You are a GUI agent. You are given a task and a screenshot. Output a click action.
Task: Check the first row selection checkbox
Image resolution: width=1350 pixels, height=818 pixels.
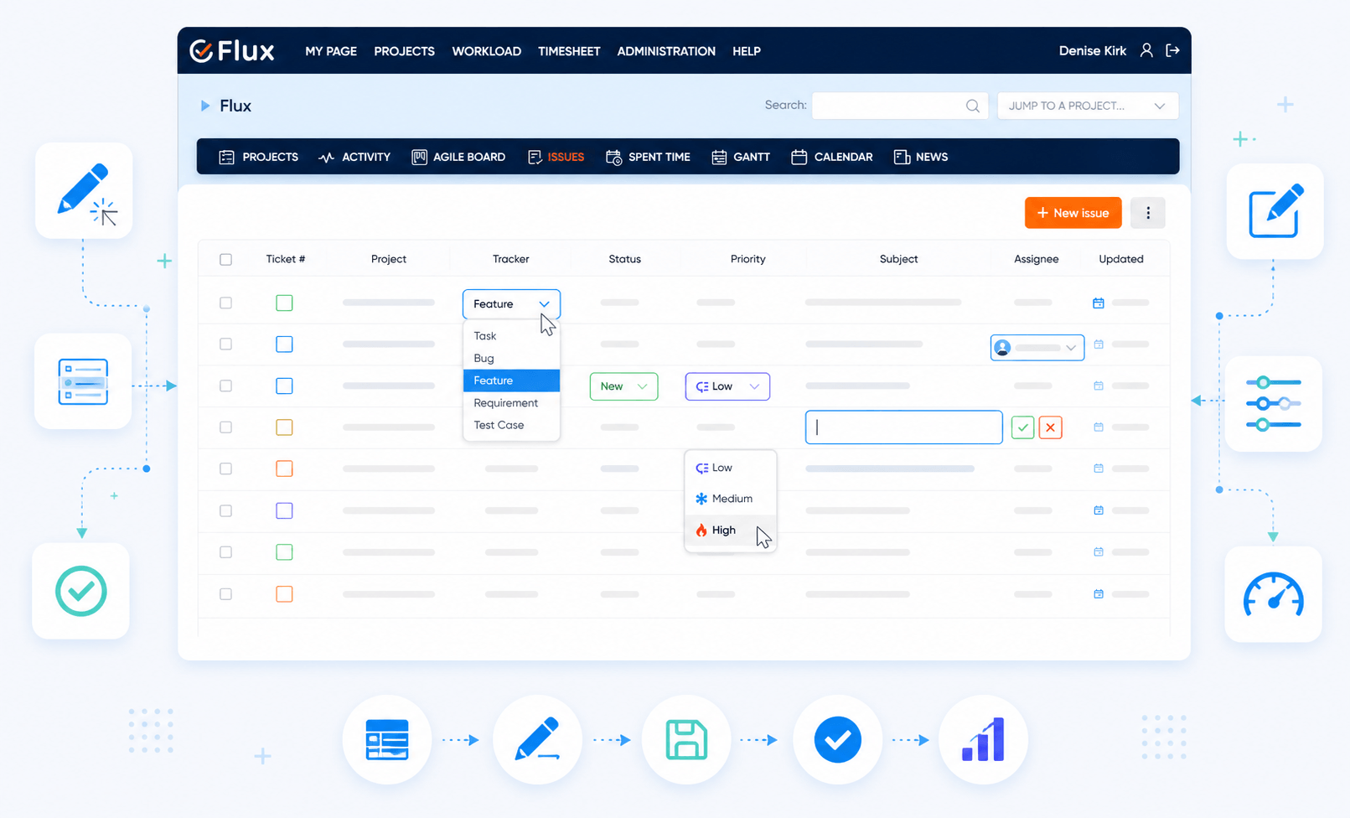pos(225,303)
